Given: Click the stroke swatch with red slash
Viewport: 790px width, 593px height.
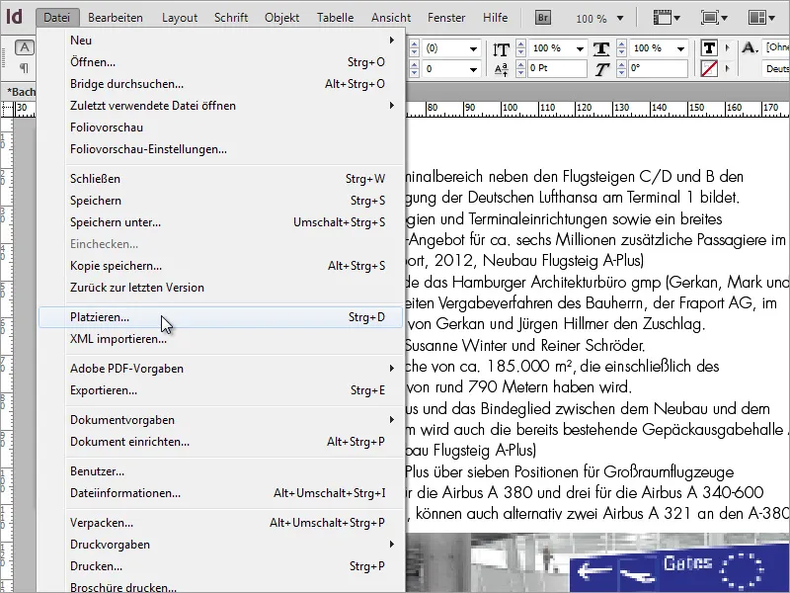Looking at the screenshot, I should (x=709, y=66).
